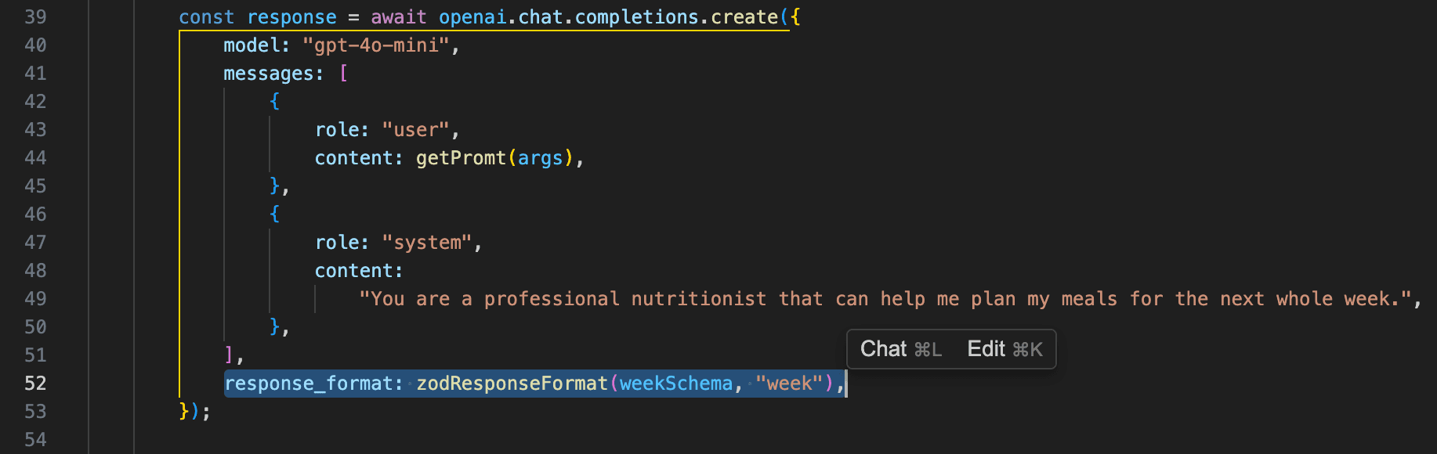This screenshot has height=454, width=1437.
Task: Click the zodResponseFormat function name
Action: (512, 384)
